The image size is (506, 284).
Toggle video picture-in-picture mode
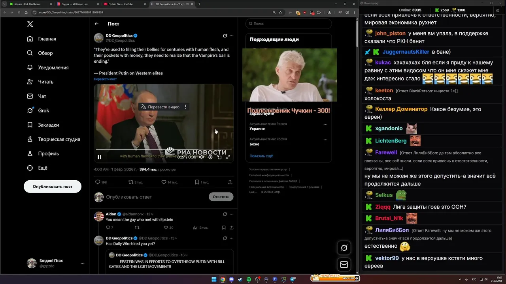click(x=219, y=157)
